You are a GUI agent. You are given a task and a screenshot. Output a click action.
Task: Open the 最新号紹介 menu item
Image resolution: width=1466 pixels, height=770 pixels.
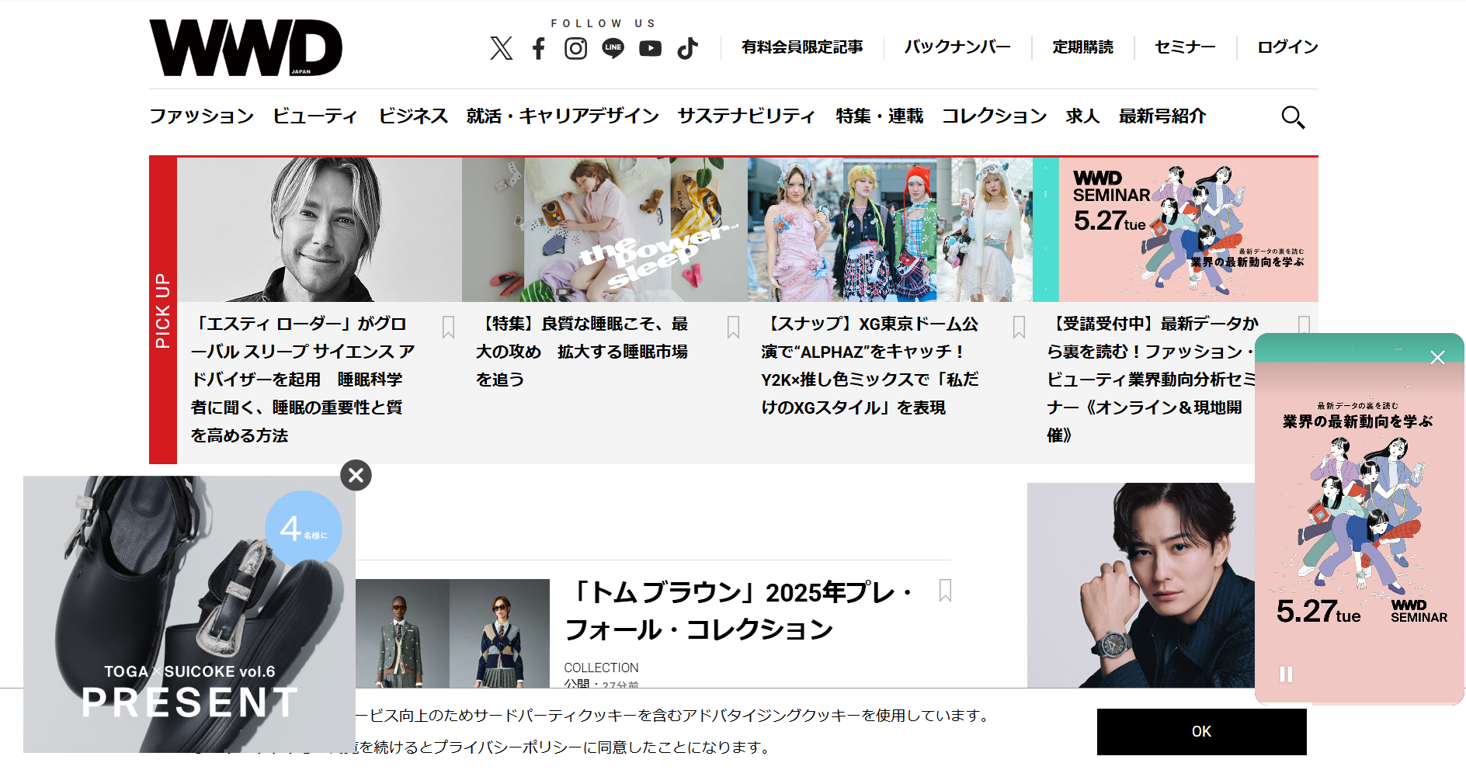(1162, 116)
